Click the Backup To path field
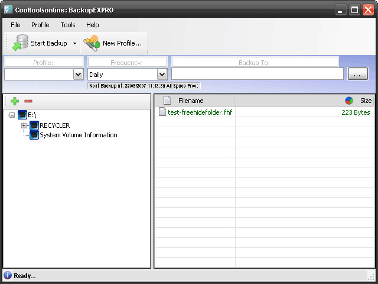The width and height of the screenshot is (378, 284). [x=258, y=74]
